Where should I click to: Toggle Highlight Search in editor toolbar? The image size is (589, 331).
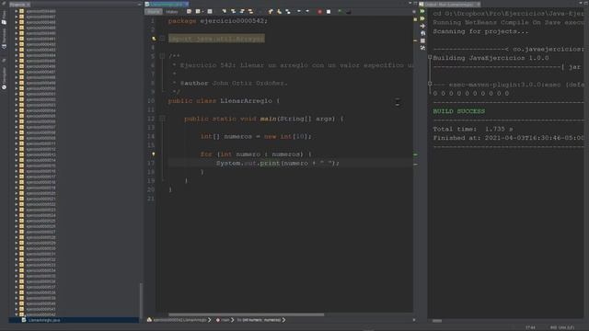(250, 12)
